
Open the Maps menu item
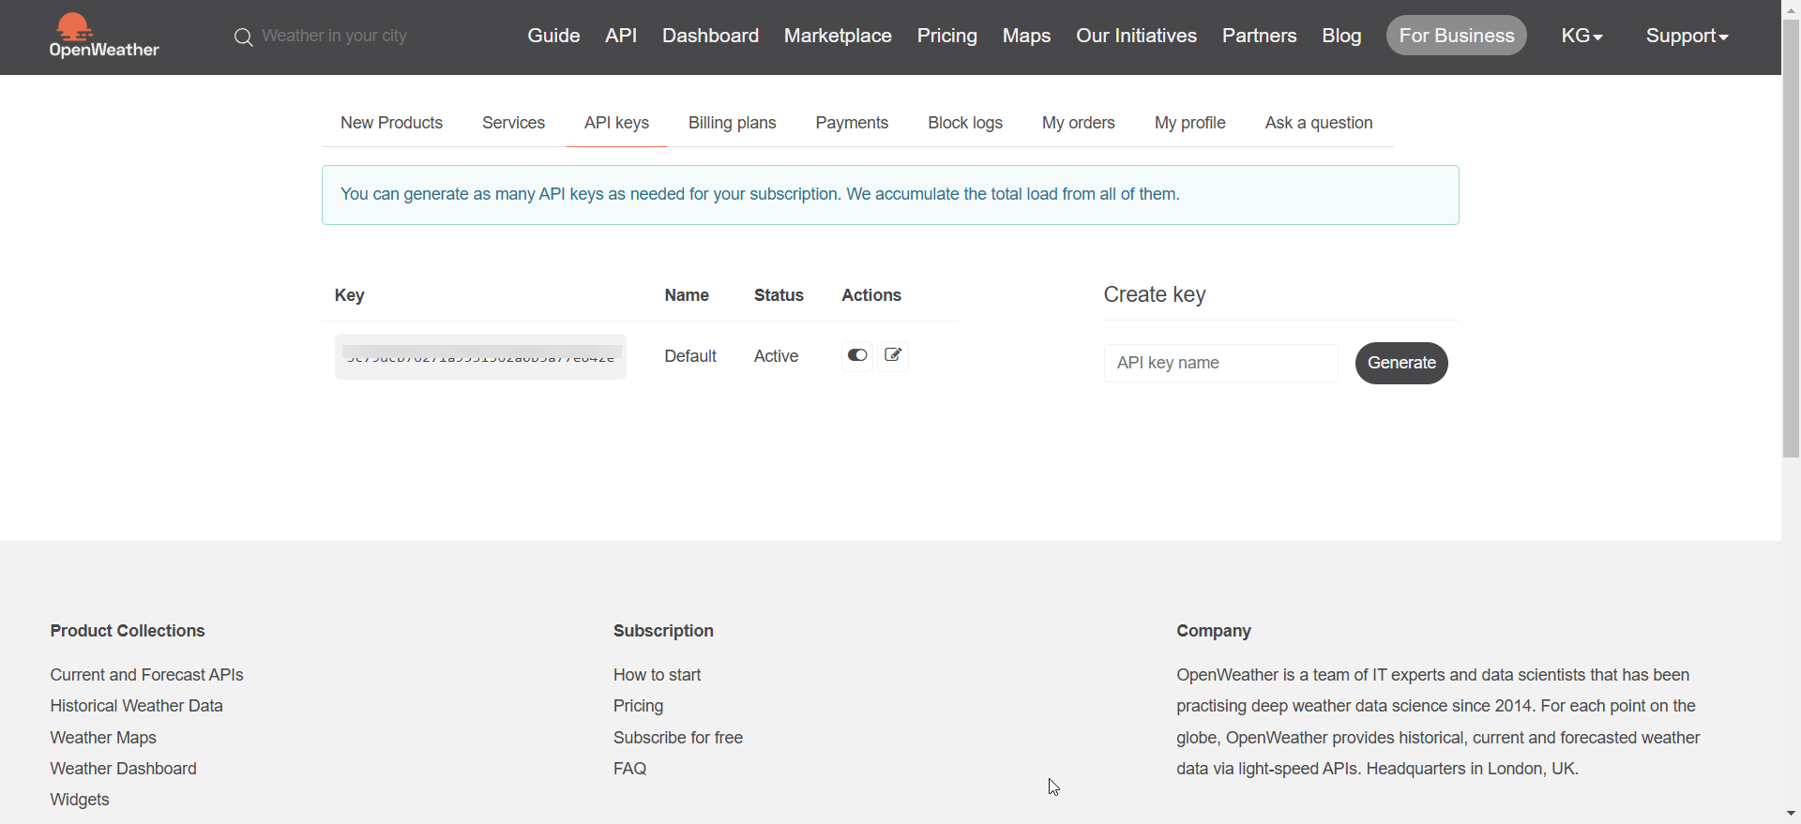pyautogui.click(x=1026, y=36)
